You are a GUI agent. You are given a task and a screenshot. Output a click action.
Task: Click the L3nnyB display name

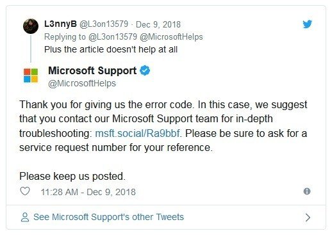(x=60, y=24)
